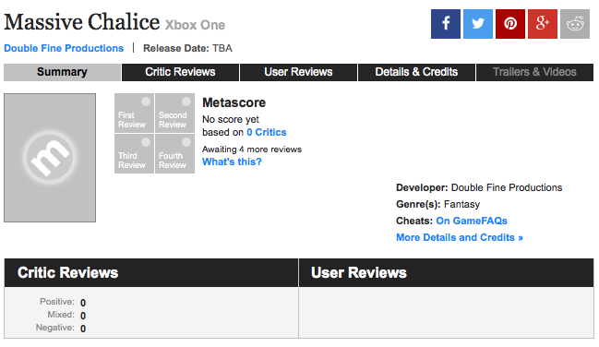Image resolution: width=599 pixels, height=347 pixels.
Task: Click the User Reviews section header
Action: [446, 273]
